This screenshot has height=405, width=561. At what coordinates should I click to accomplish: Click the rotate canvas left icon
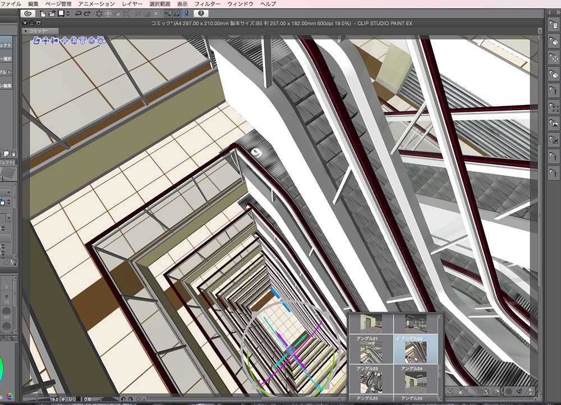pyautogui.click(x=123, y=399)
